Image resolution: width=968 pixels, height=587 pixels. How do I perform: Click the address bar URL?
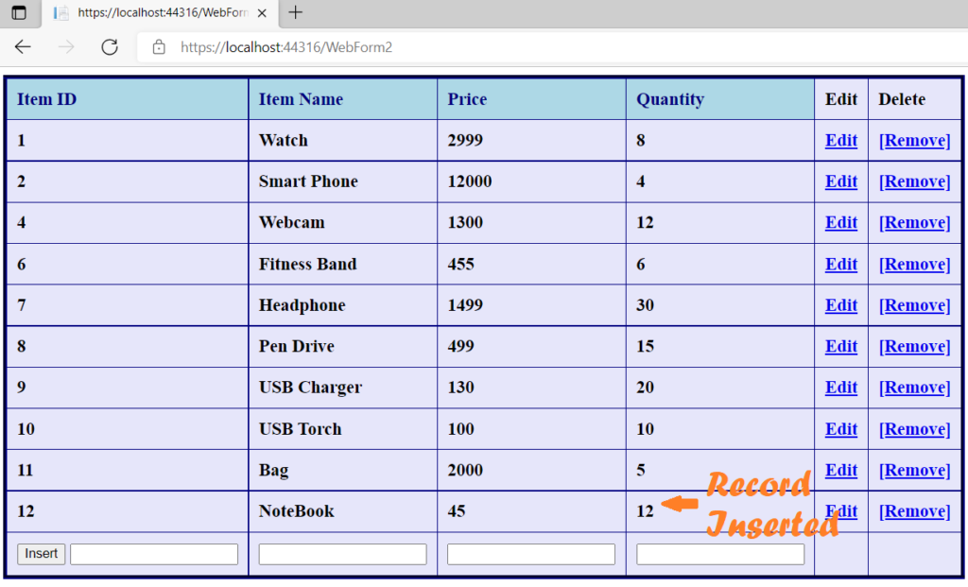pos(286,47)
